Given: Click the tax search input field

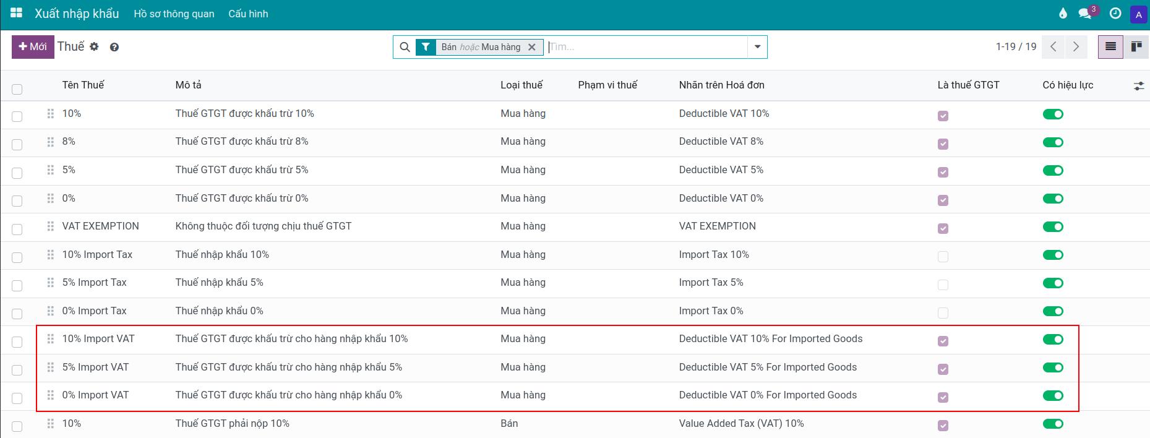Looking at the screenshot, I should point(647,47).
